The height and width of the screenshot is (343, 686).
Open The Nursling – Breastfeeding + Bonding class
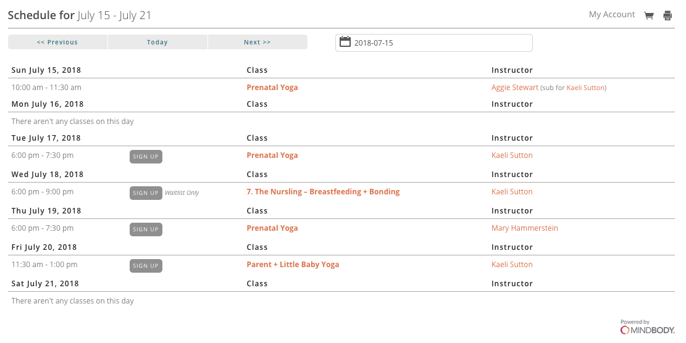(x=323, y=192)
